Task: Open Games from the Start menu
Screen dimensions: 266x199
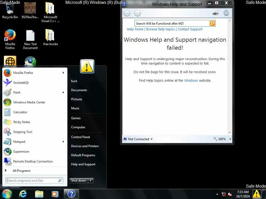Action: click(76, 118)
